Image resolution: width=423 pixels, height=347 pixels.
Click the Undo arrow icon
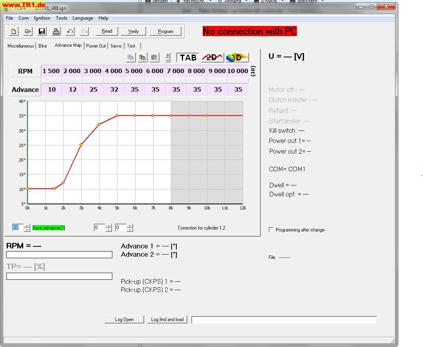70,31
